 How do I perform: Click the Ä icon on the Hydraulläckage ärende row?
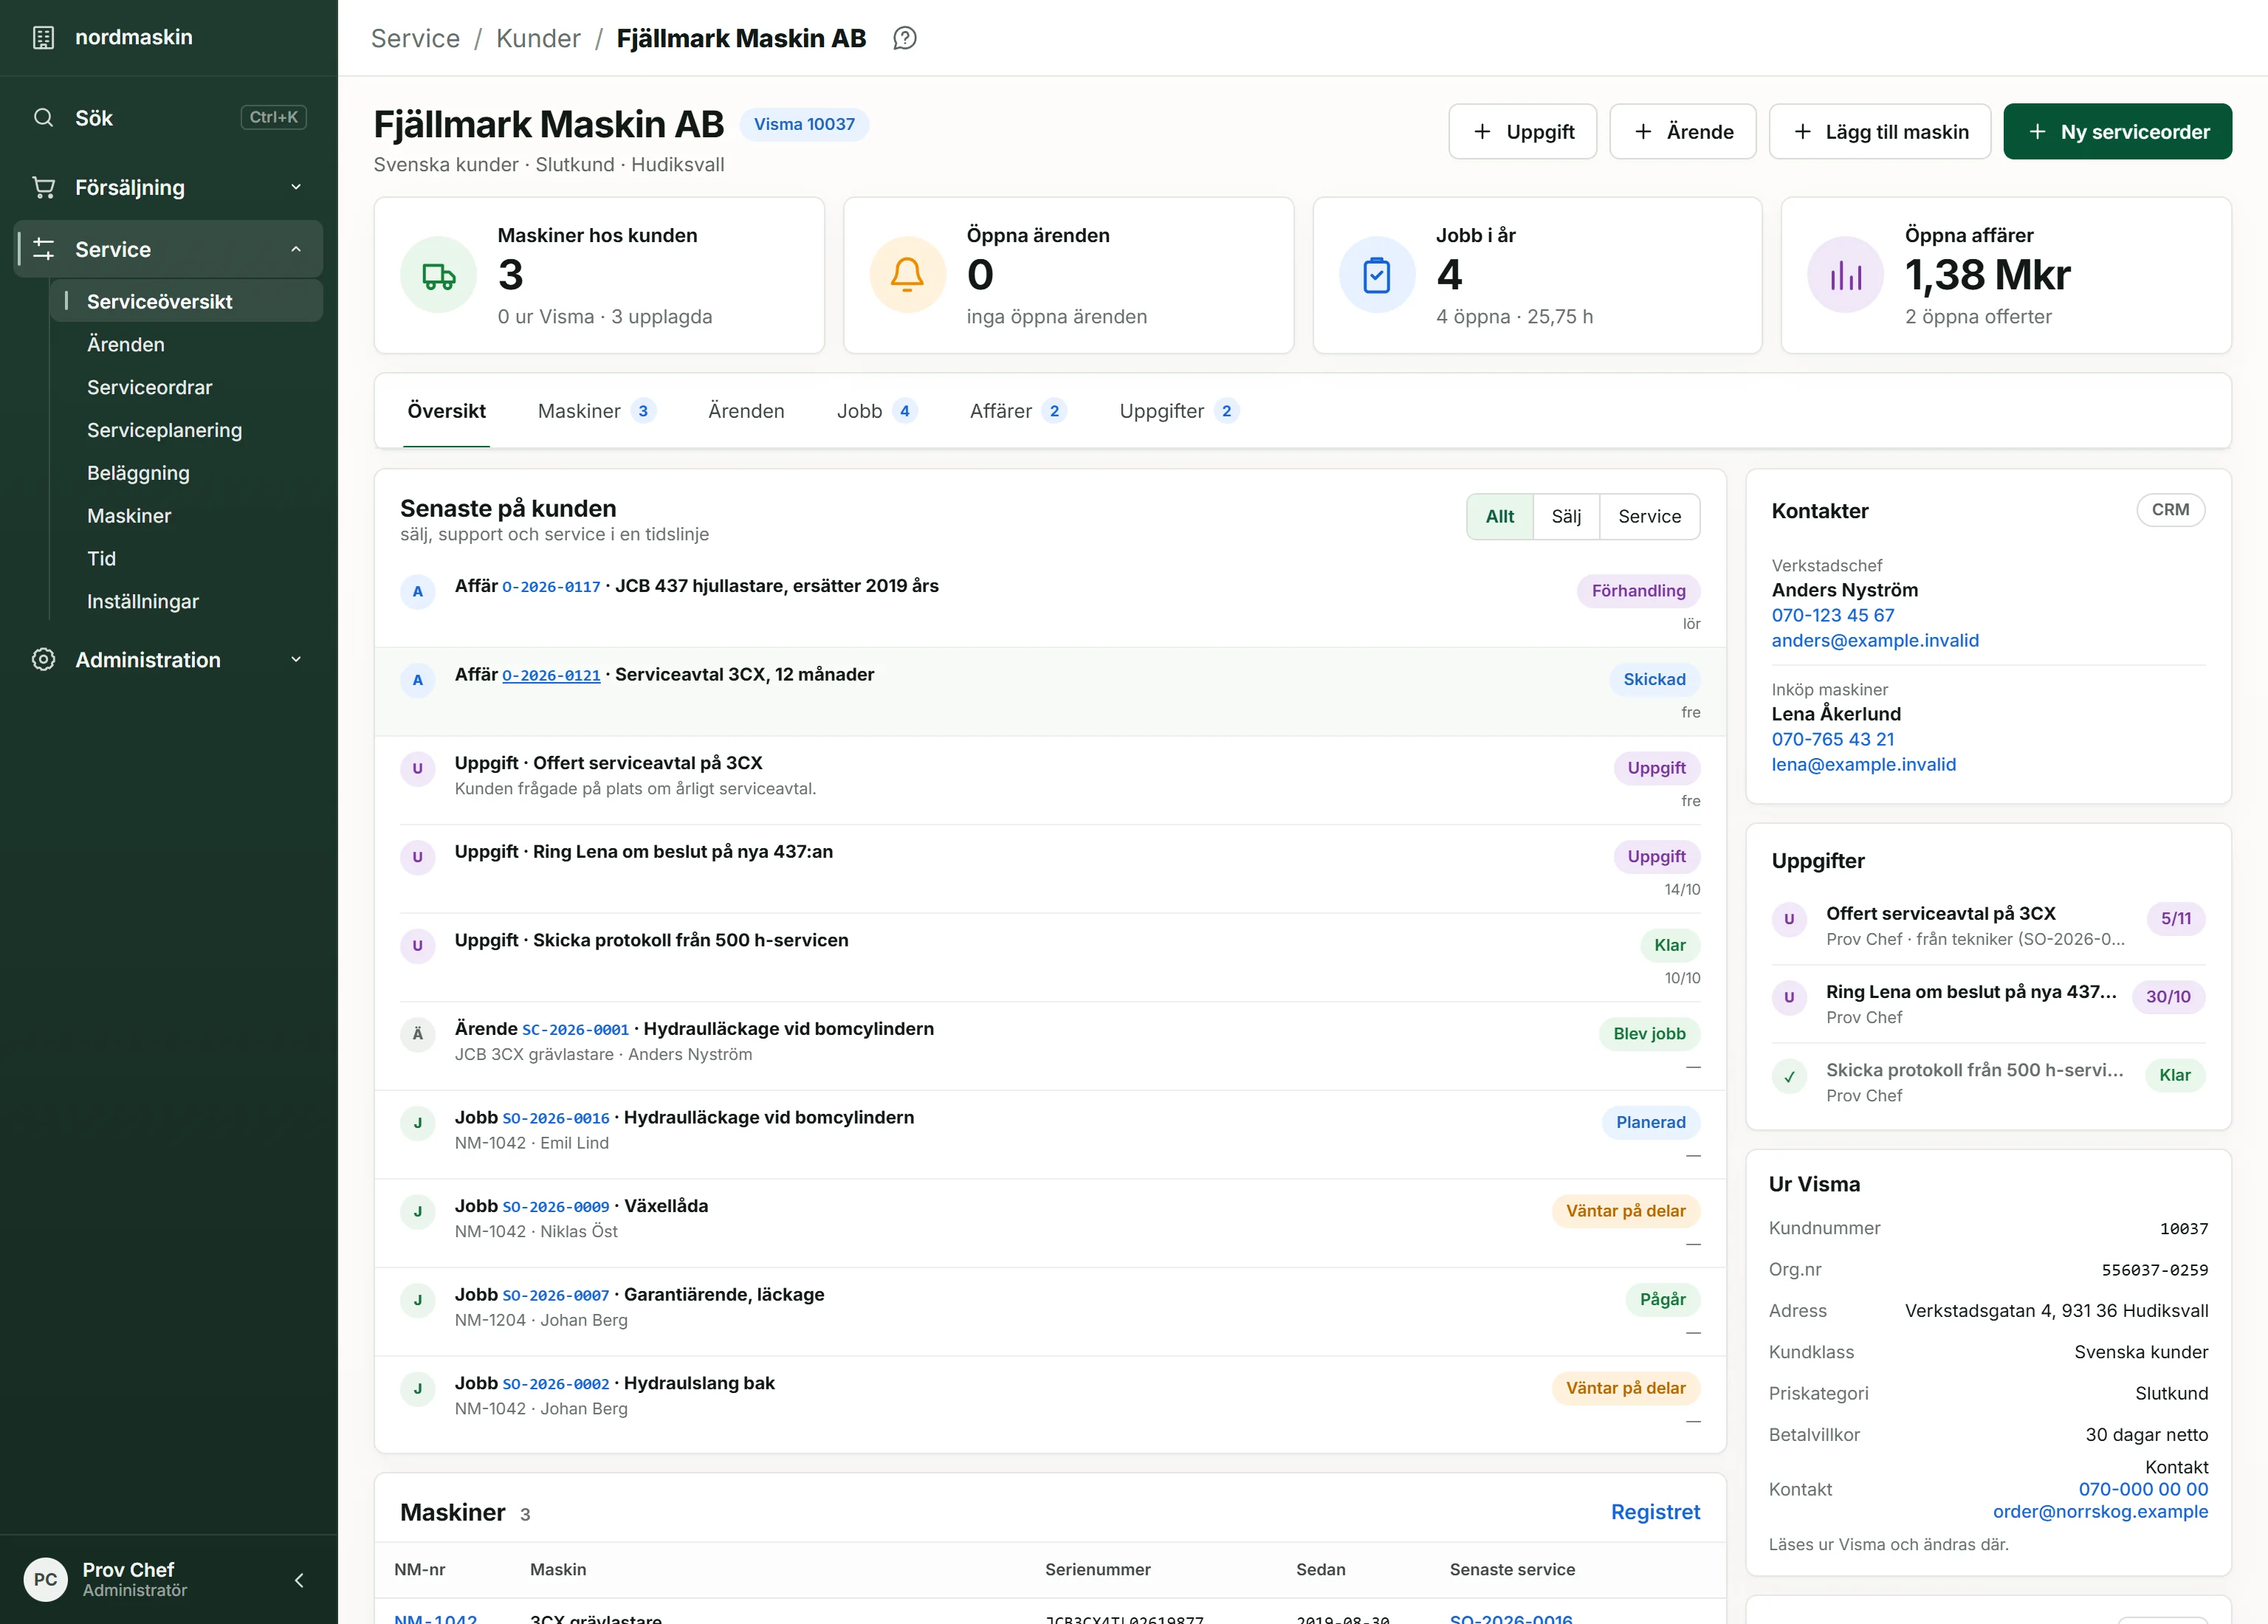point(417,1034)
